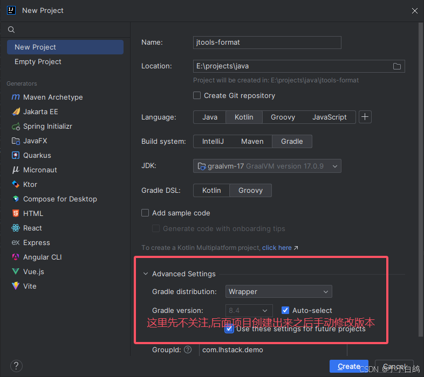Select Kotlin as the language

244,117
